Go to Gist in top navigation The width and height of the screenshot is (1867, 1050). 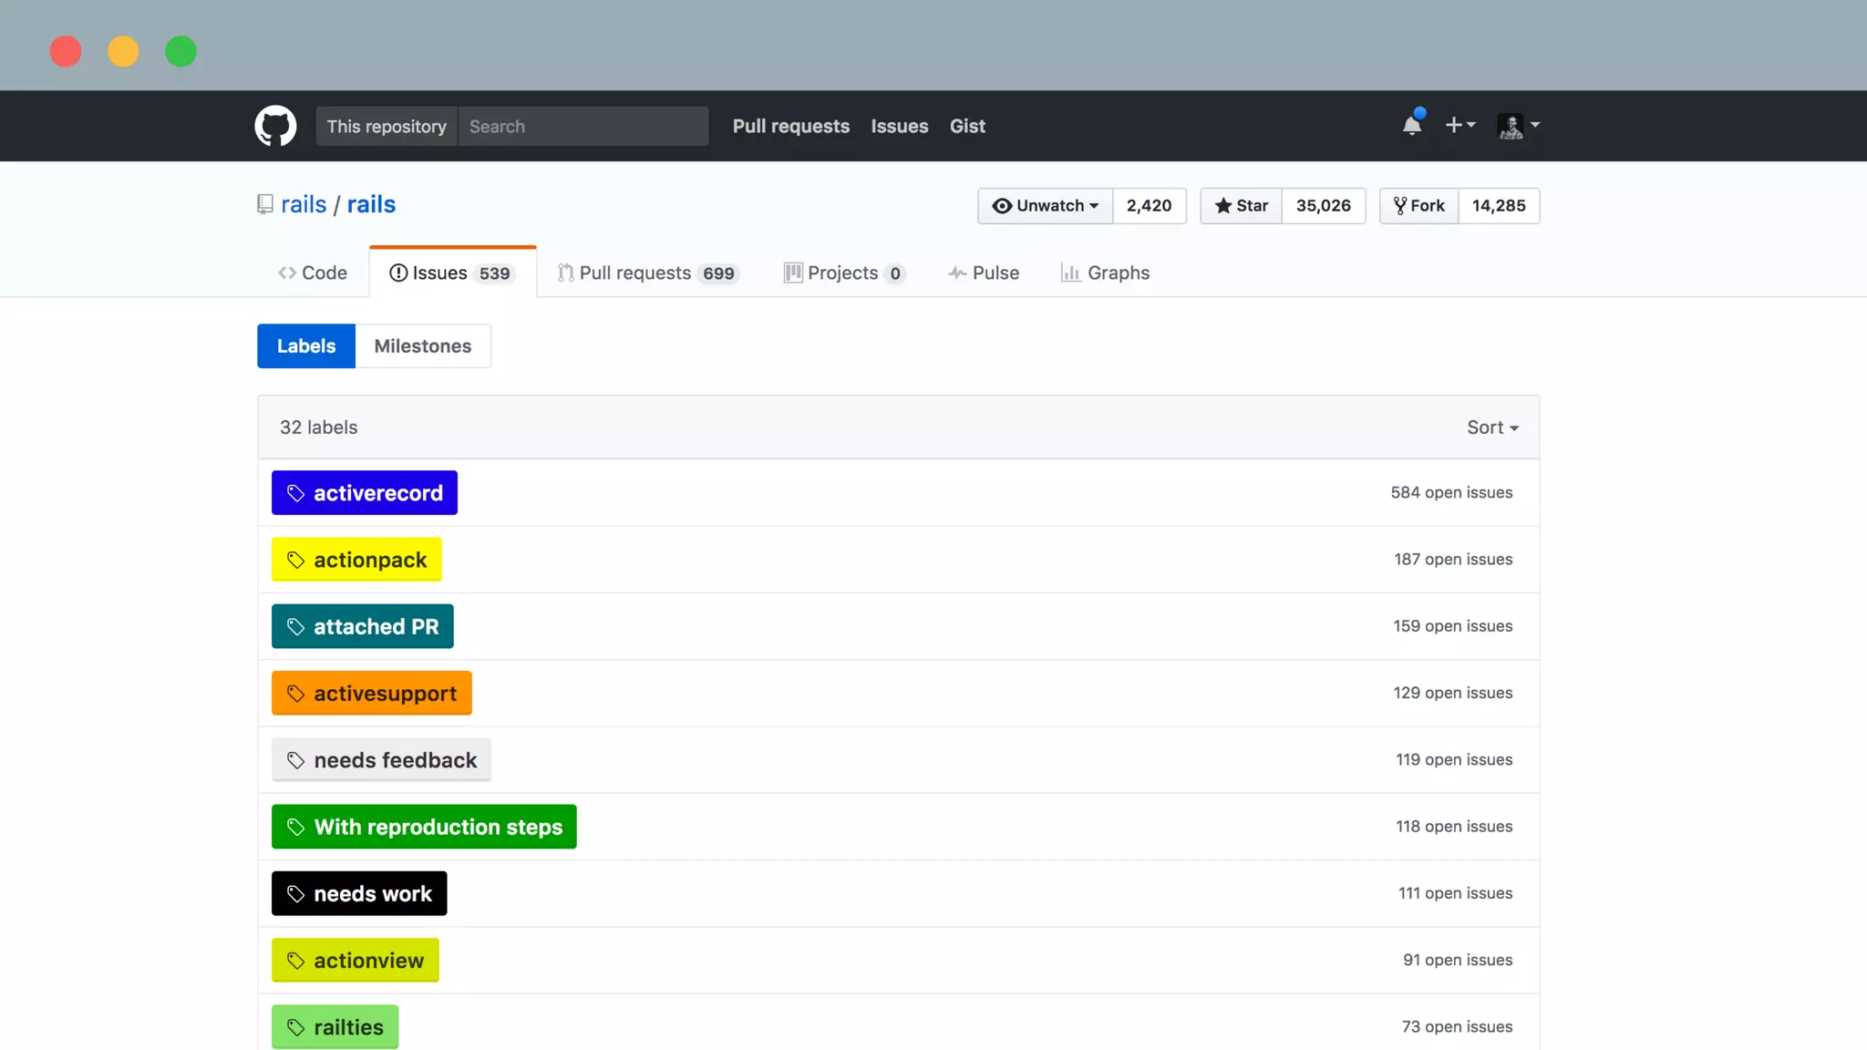point(967,126)
